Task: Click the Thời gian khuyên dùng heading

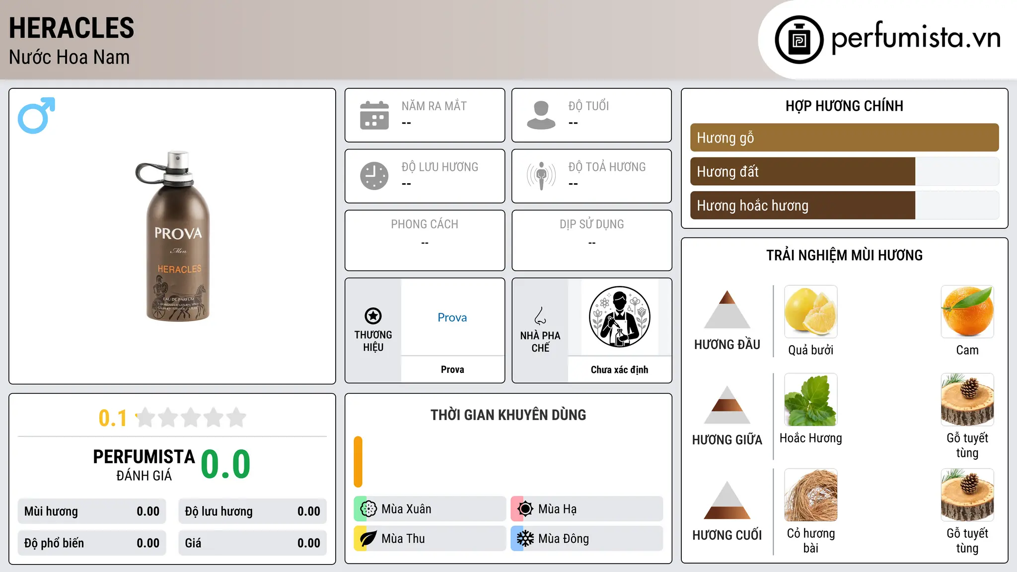Action: click(508, 415)
